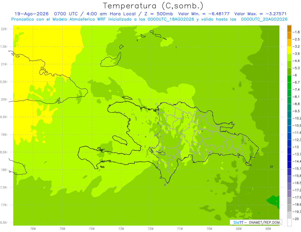
Task: Click the yellow swatch between -3.2 and -3.9
Action: pos(289,50)
